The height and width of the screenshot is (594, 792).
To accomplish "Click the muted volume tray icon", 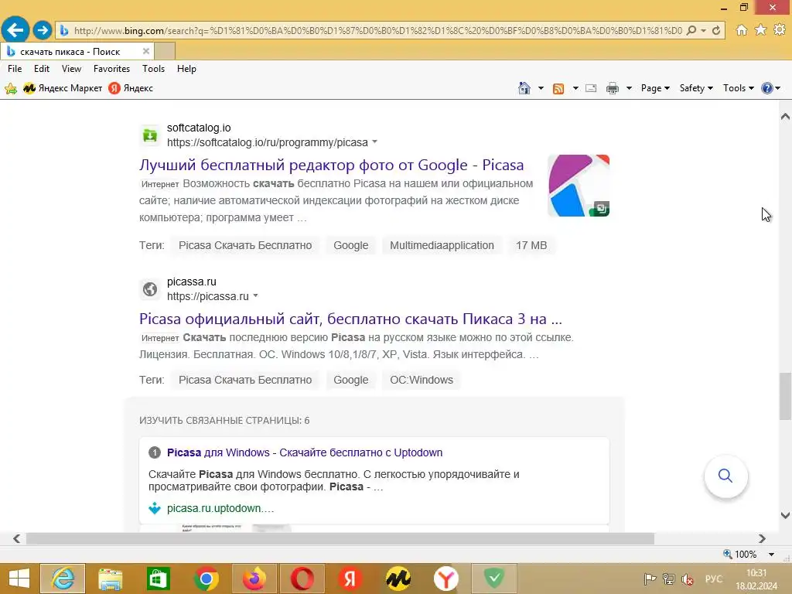I will coord(688,579).
